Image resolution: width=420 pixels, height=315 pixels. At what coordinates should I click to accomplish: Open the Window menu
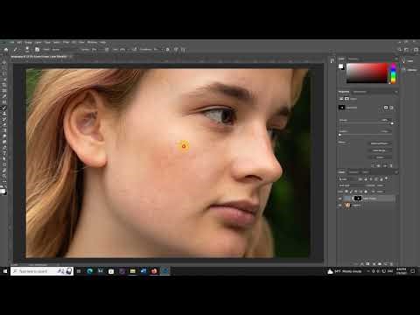pyautogui.click(x=92, y=42)
